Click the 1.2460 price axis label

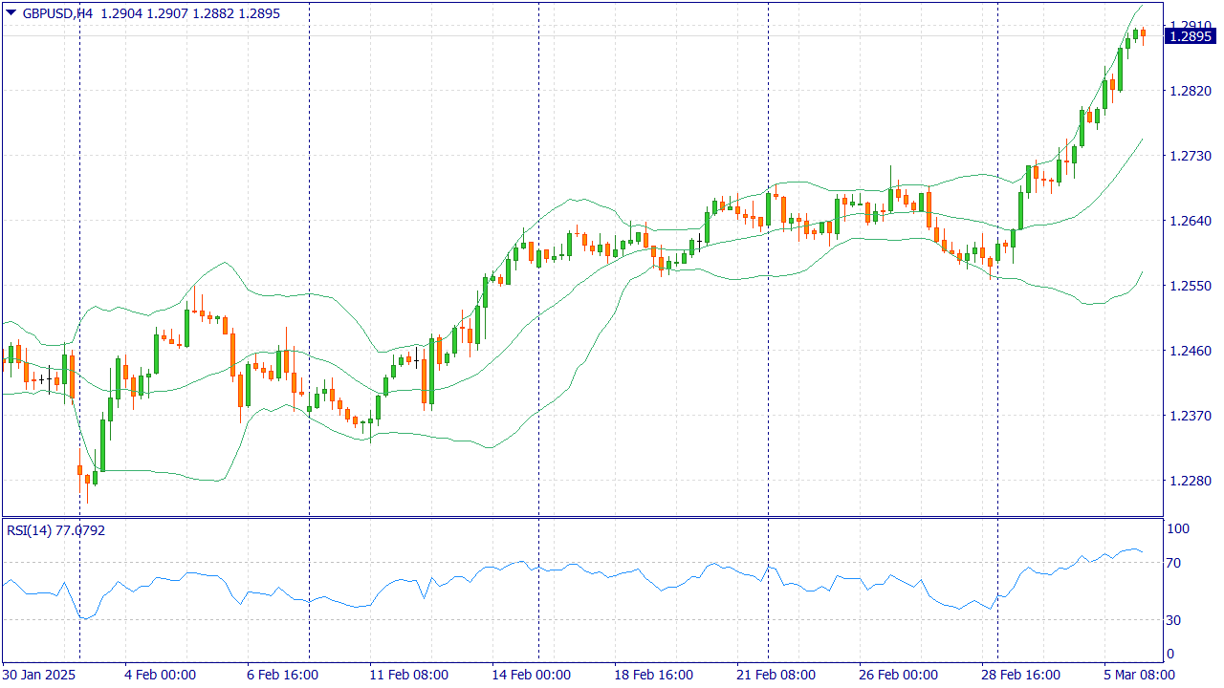click(x=1191, y=351)
